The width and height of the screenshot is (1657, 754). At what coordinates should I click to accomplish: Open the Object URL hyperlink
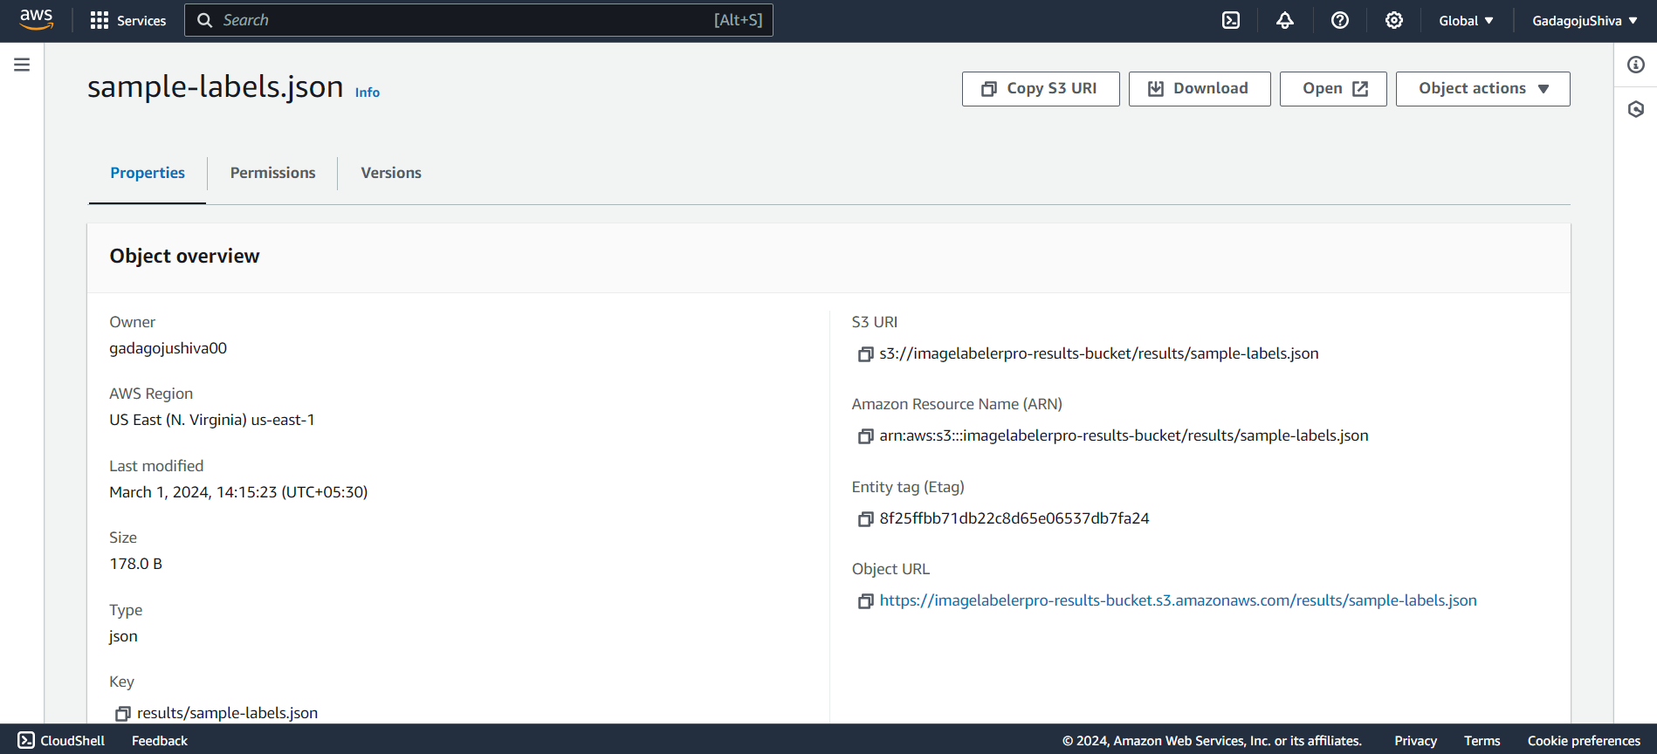[1178, 600]
